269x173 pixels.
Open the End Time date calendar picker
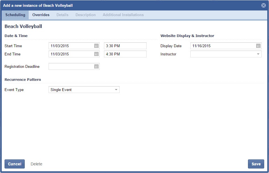pos(96,54)
